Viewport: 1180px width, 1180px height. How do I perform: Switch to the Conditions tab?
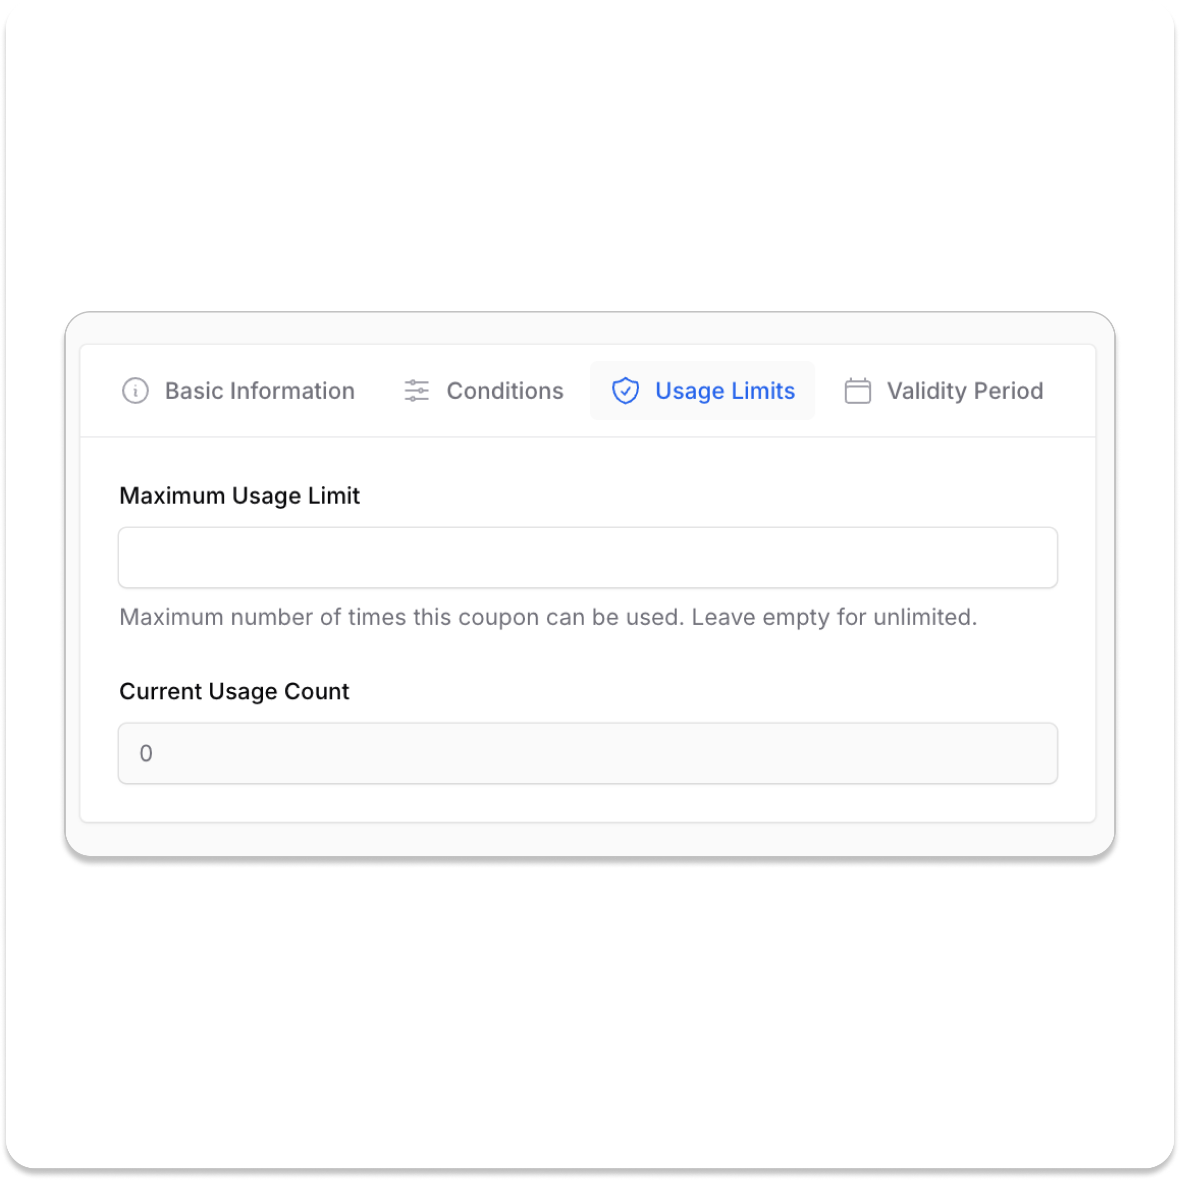pos(504,391)
